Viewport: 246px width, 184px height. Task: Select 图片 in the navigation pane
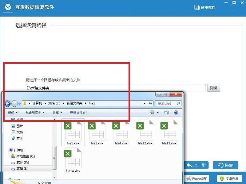coord(17,126)
